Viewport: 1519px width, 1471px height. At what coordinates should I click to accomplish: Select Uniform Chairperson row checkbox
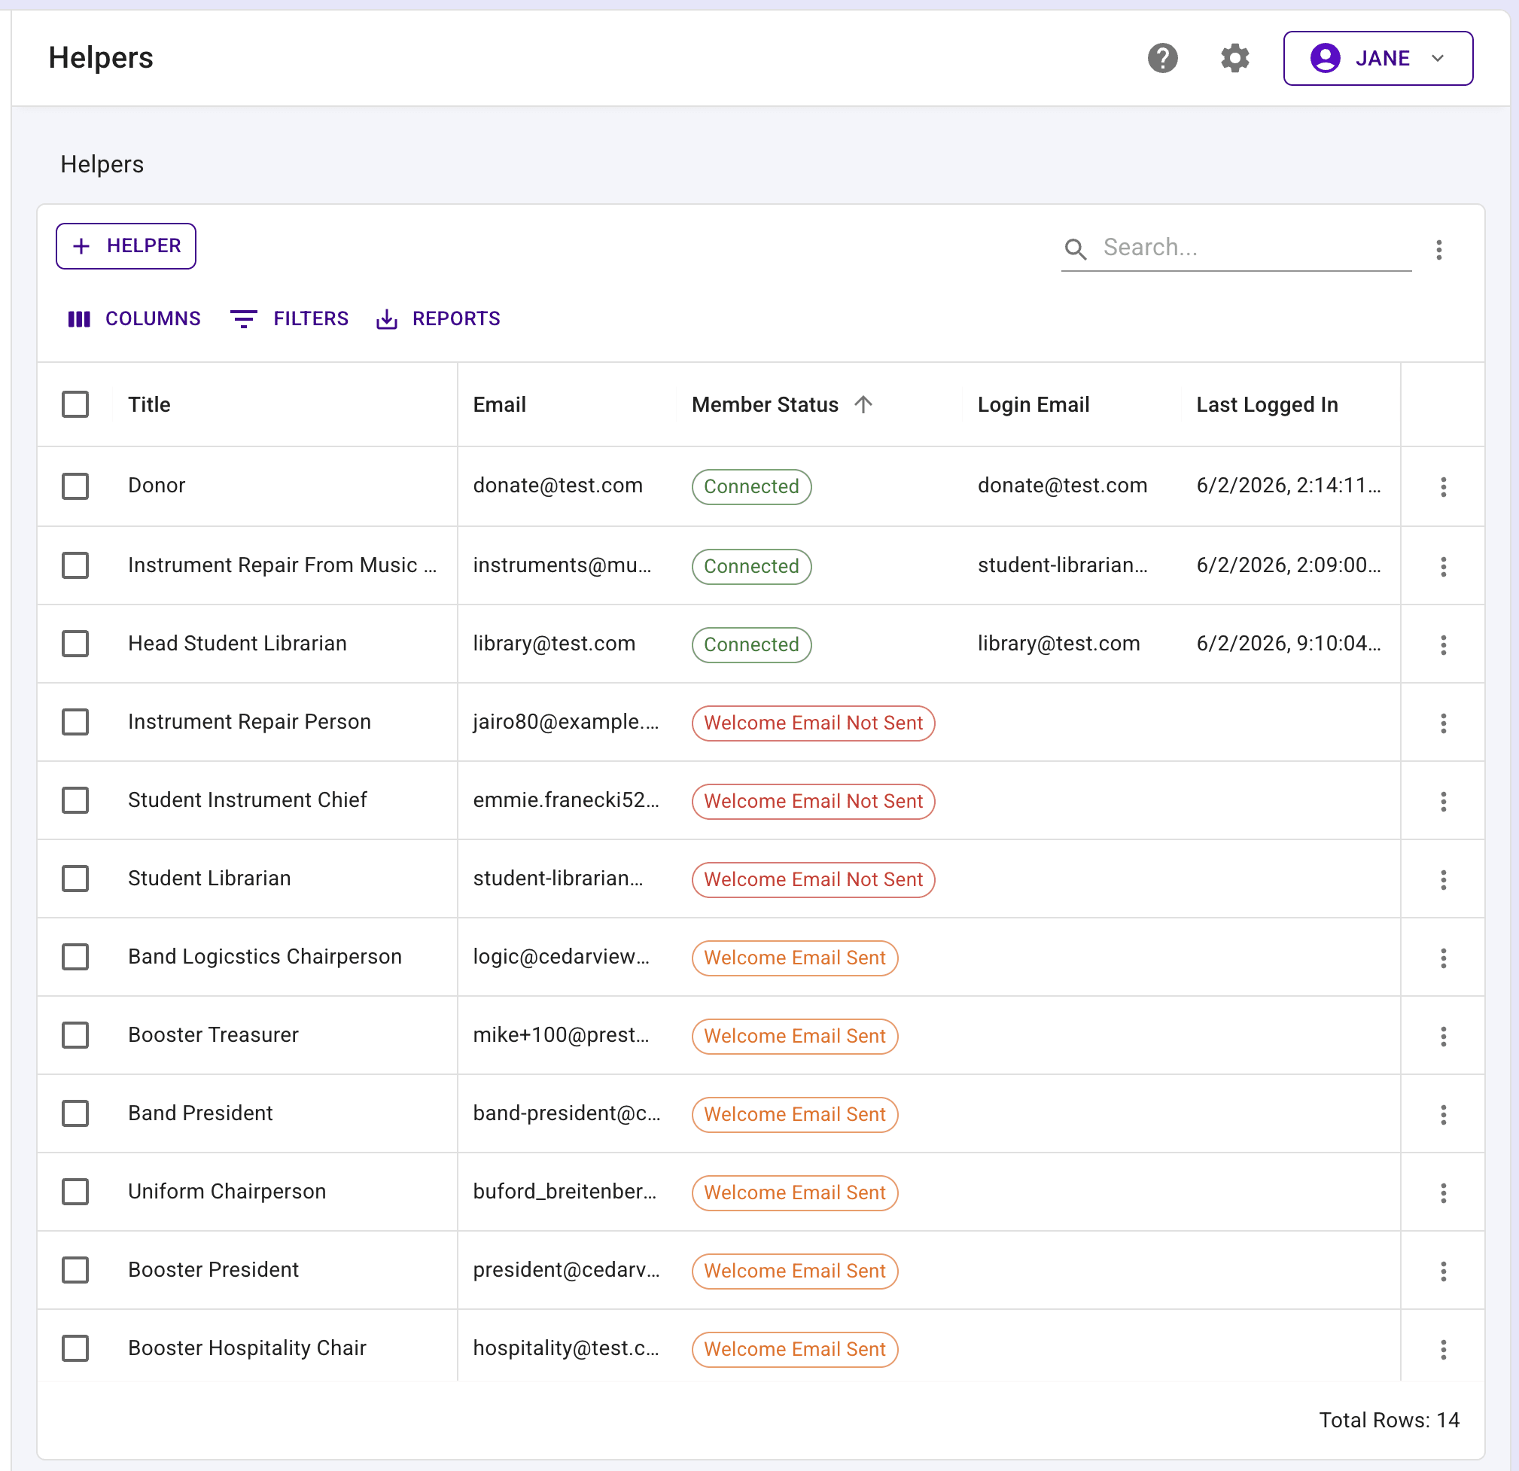(75, 1191)
